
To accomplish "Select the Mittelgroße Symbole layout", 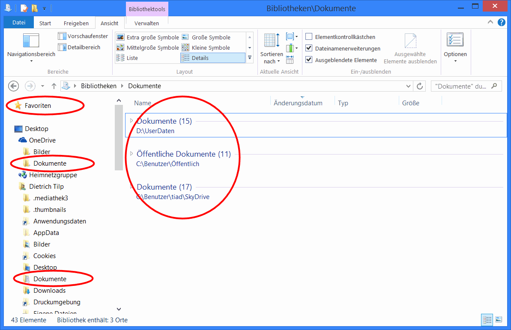I will (x=148, y=48).
